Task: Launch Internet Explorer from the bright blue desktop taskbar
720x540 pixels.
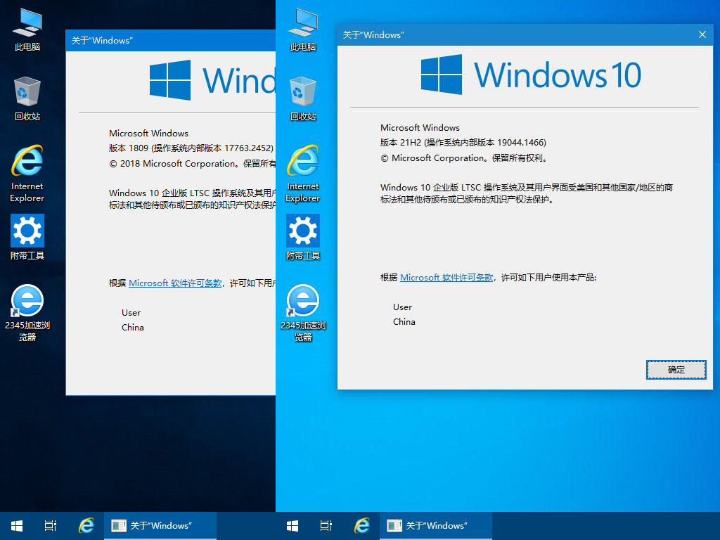Action: (361, 526)
